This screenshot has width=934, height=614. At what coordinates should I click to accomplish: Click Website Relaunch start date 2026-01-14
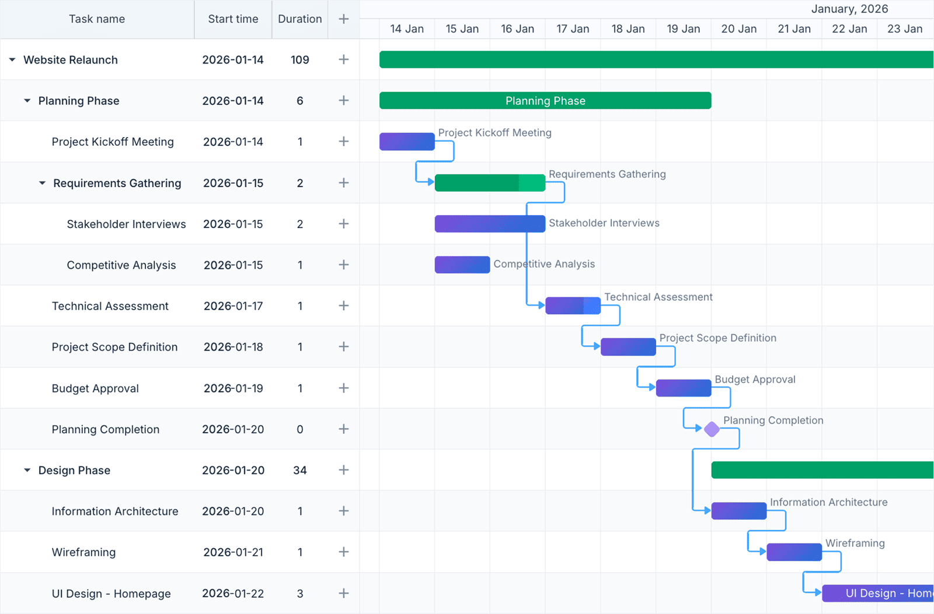(233, 59)
